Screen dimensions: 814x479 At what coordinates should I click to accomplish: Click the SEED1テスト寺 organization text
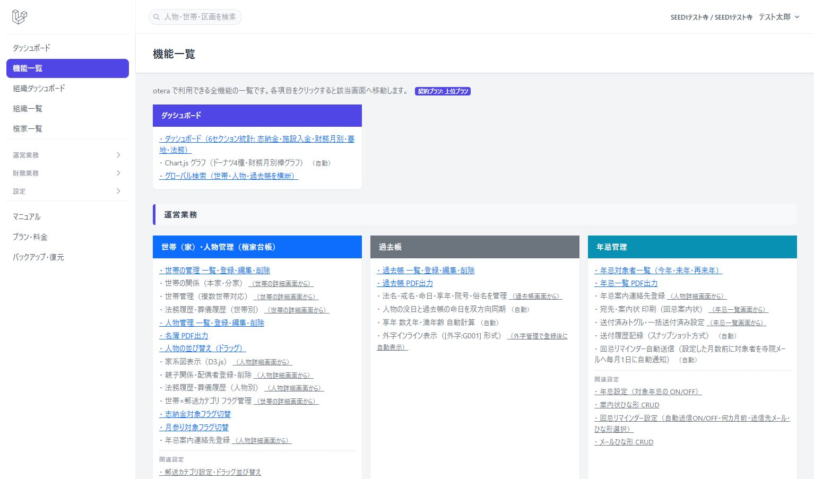point(712,18)
